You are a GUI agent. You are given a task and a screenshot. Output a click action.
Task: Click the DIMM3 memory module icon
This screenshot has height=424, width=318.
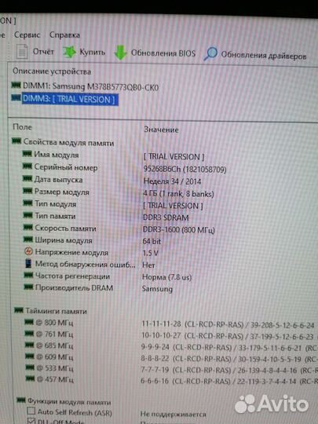pos(16,97)
